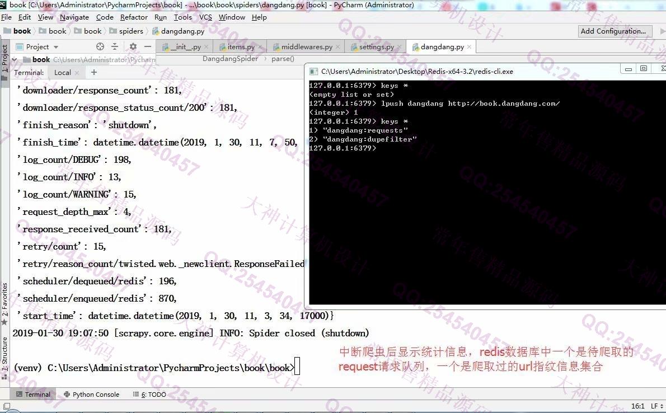This screenshot has height=413, width=666.
Task: Open the Terminal tool window
Action: [33, 395]
